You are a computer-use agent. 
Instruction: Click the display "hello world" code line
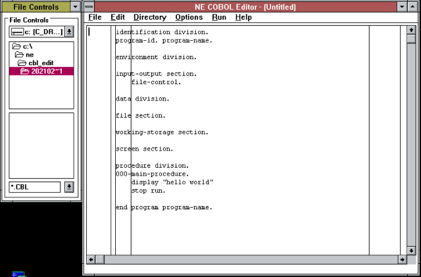click(172, 182)
